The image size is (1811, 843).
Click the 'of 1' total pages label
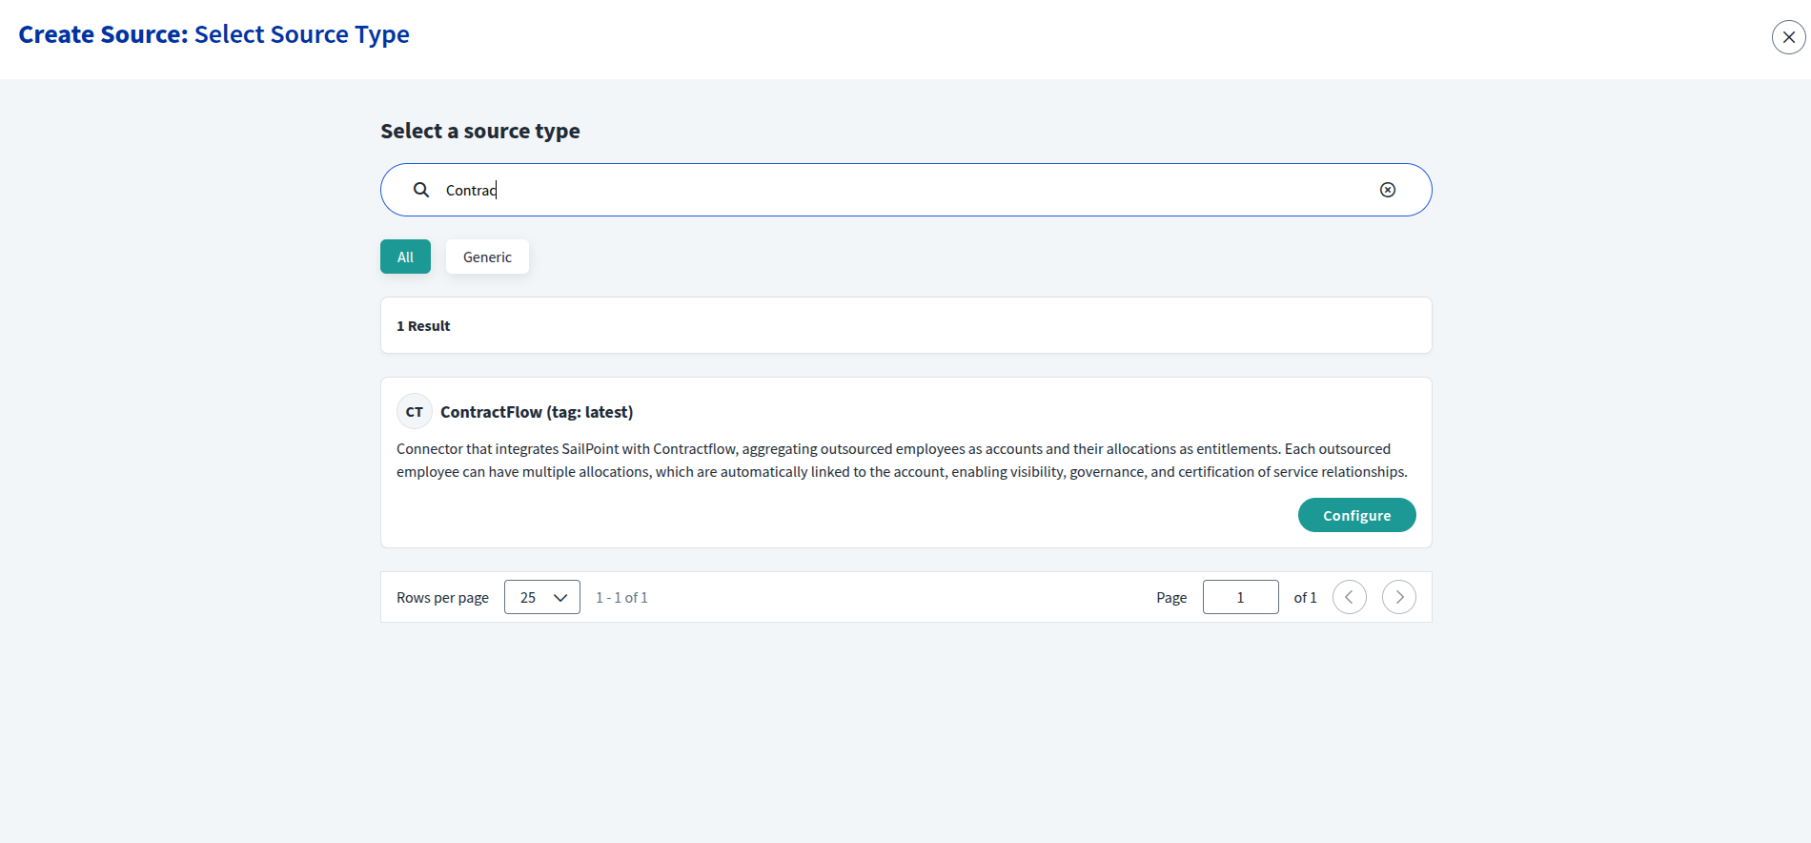click(1305, 598)
